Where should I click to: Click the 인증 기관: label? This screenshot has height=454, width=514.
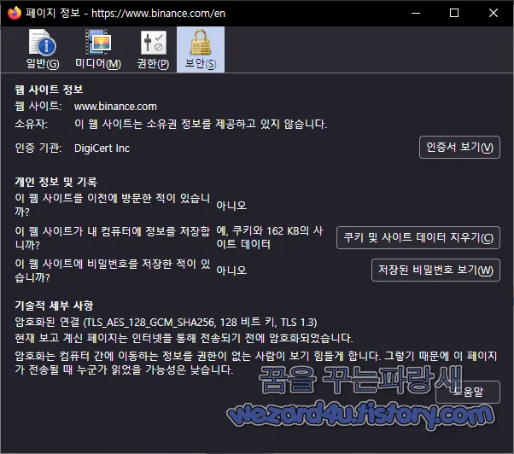pyautogui.click(x=38, y=148)
